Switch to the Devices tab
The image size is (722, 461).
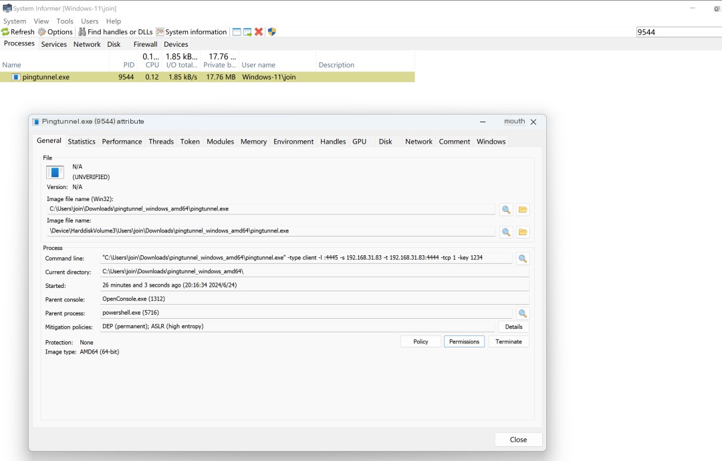(176, 44)
